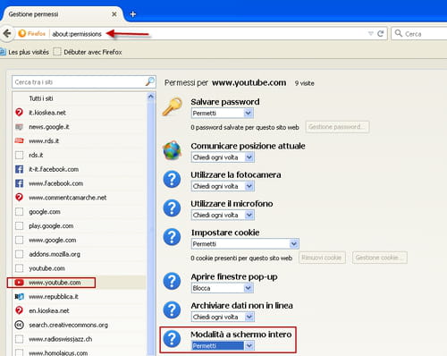Select www.rds.it in site list
The width and height of the screenshot is (447, 356).
(x=80, y=140)
